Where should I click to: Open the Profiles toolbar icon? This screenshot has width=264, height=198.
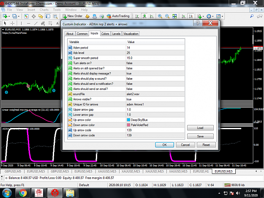click(14, 16)
